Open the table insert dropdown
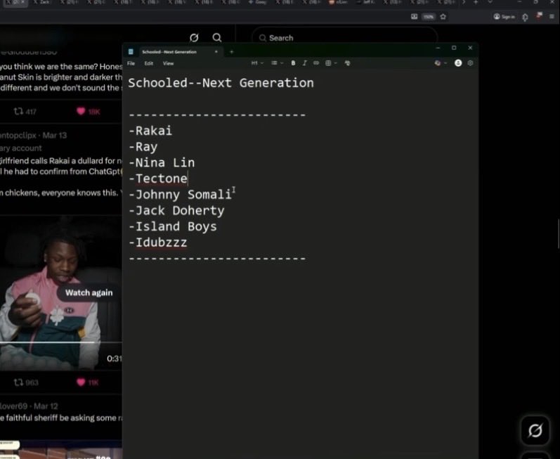The image size is (560, 459). (x=331, y=63)
